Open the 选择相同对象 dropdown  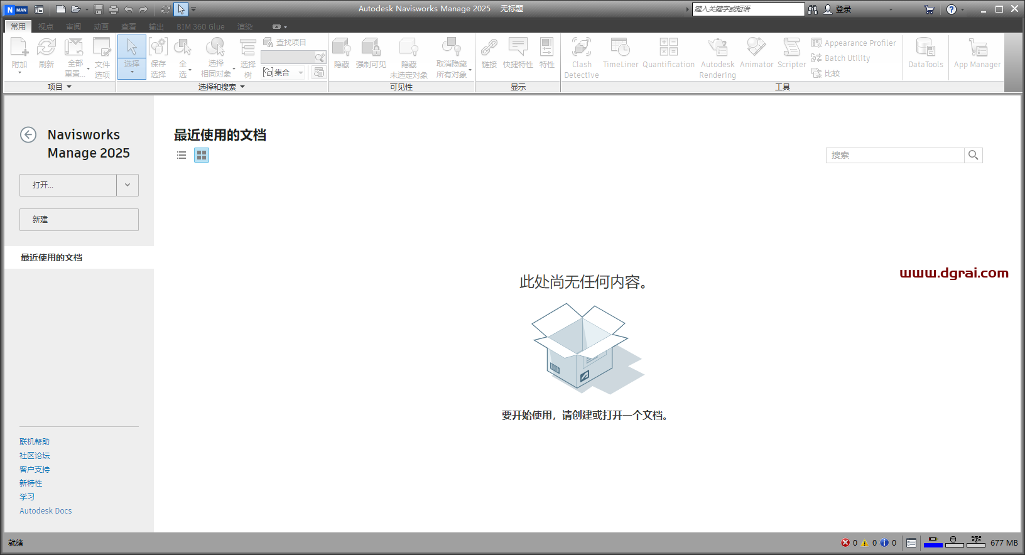[234, 69]
